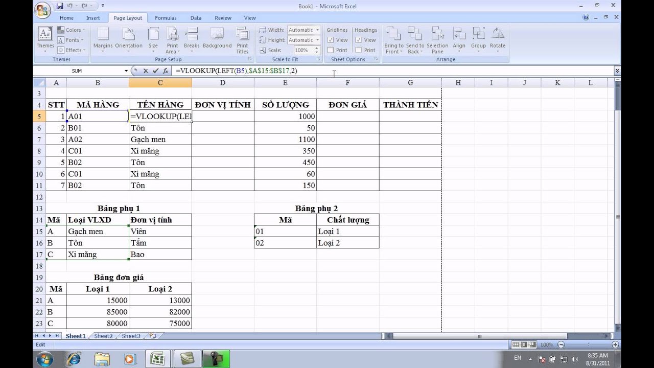
Task: Click the Select All corner button
Action: tap(39, 82)
